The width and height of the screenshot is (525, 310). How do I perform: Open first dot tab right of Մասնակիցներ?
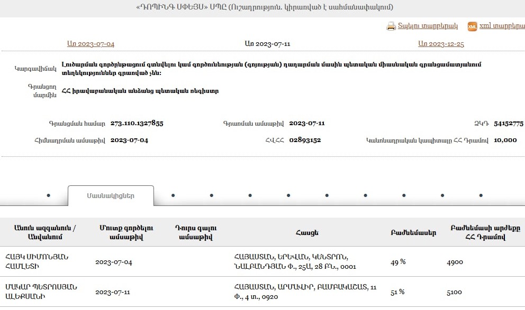tap(173, 195)
